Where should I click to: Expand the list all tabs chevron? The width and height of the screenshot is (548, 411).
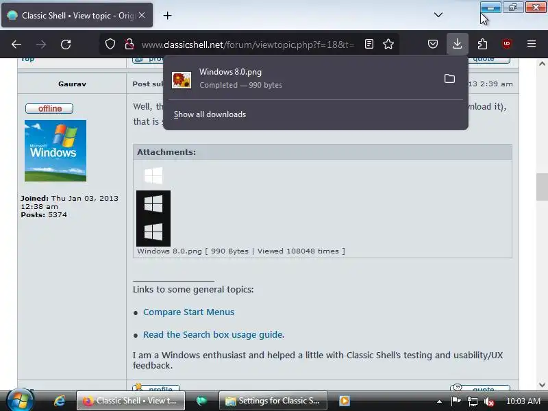coord(438,15)
